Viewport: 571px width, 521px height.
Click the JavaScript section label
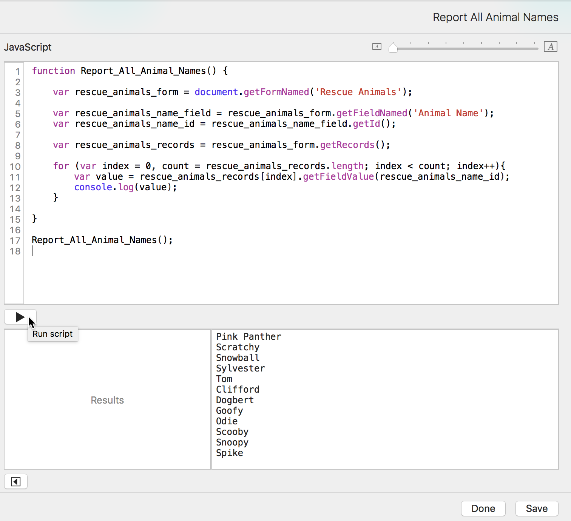tap(28, 47)
